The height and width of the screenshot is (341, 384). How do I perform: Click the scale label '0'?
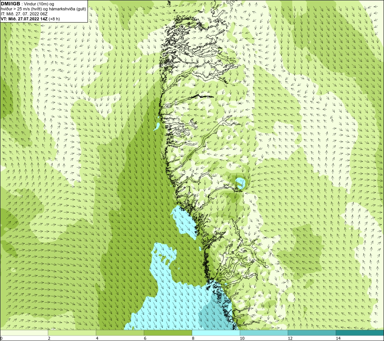(1, 338)
